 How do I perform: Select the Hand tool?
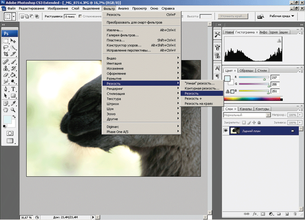click(x=6, y=110)
